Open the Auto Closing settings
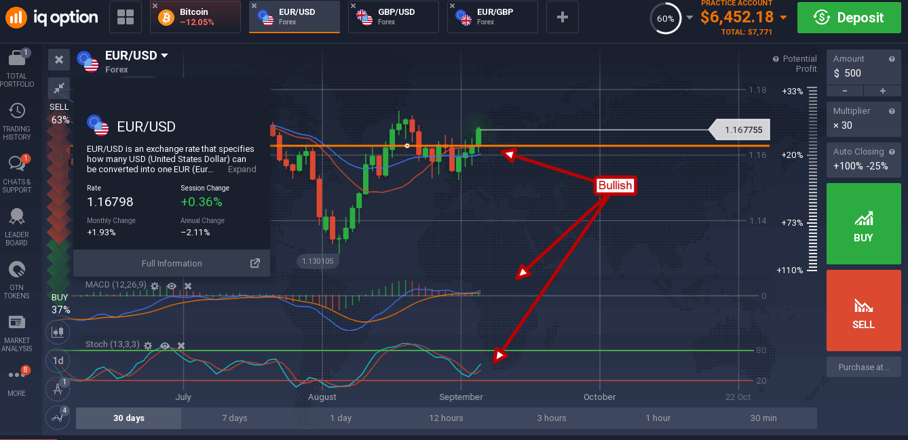This screenshot has height=440, width=908. coord(863,159)
